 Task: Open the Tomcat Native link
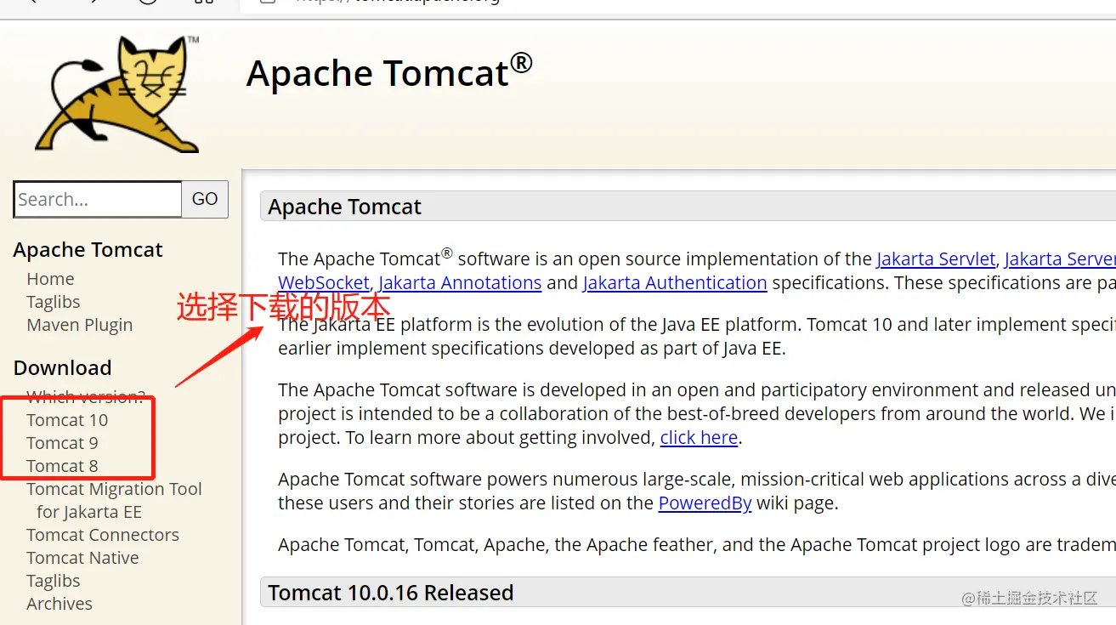point(82,558)
